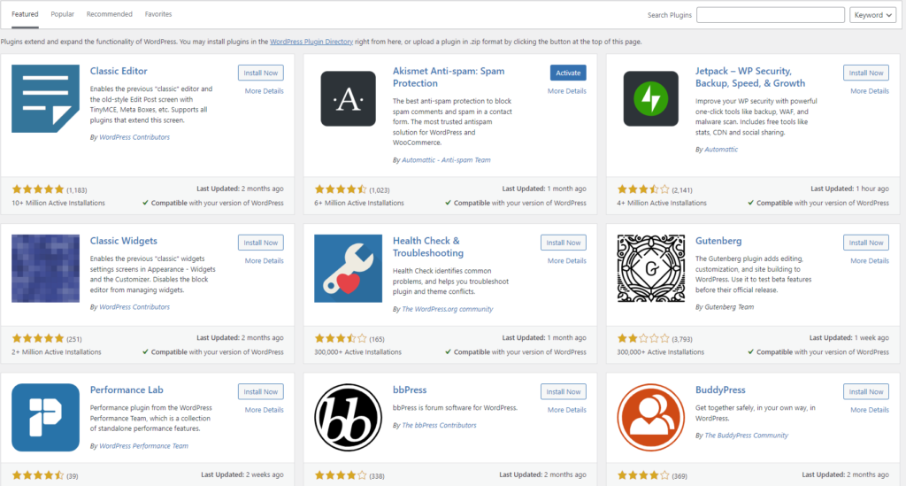
Task: Open The bbPress Contributors author link
Action: tap(439, 425)
